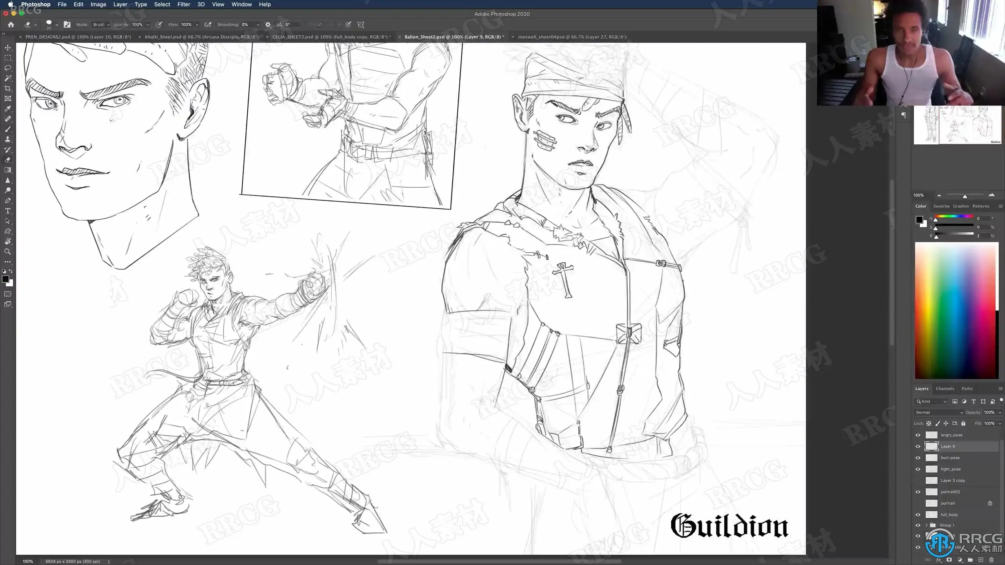Hide the angry_pose layer

click(918, 435)
